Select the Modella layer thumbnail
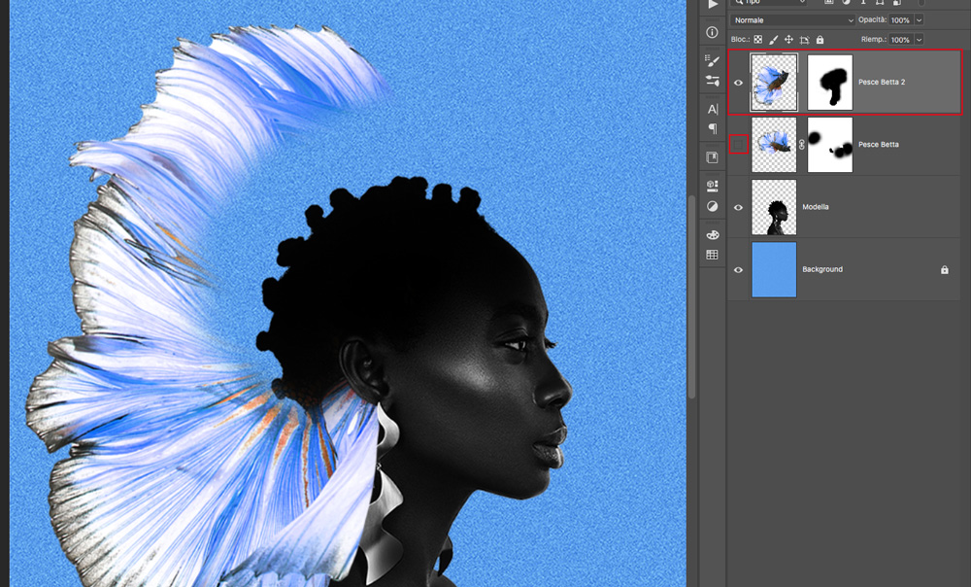The image size is (971, 587). (774, 208)
